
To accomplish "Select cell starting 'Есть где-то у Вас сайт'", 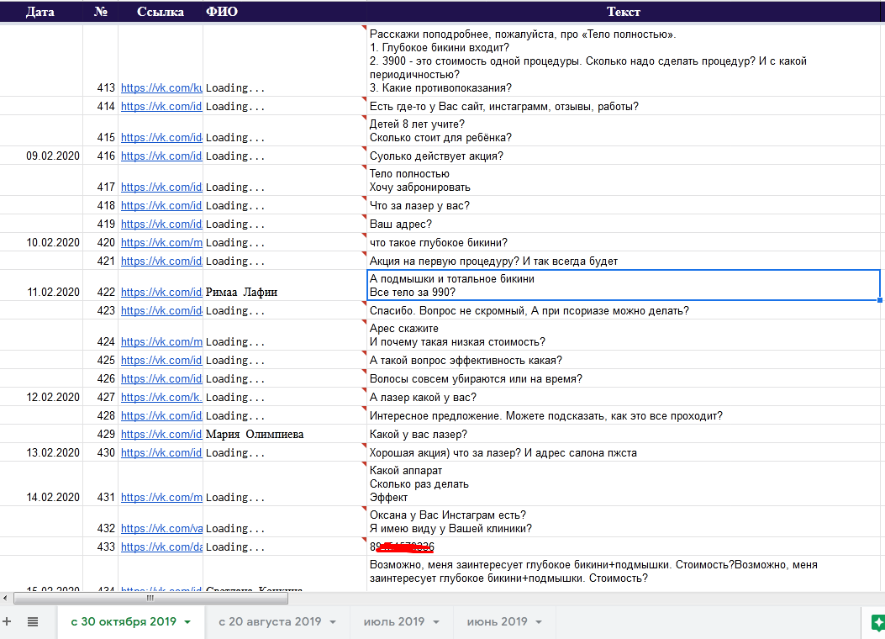I will [624, 106].
